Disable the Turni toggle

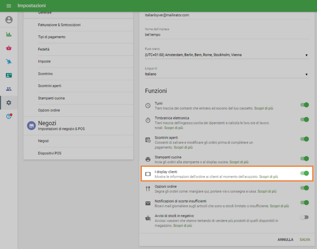tap(304, 105)
